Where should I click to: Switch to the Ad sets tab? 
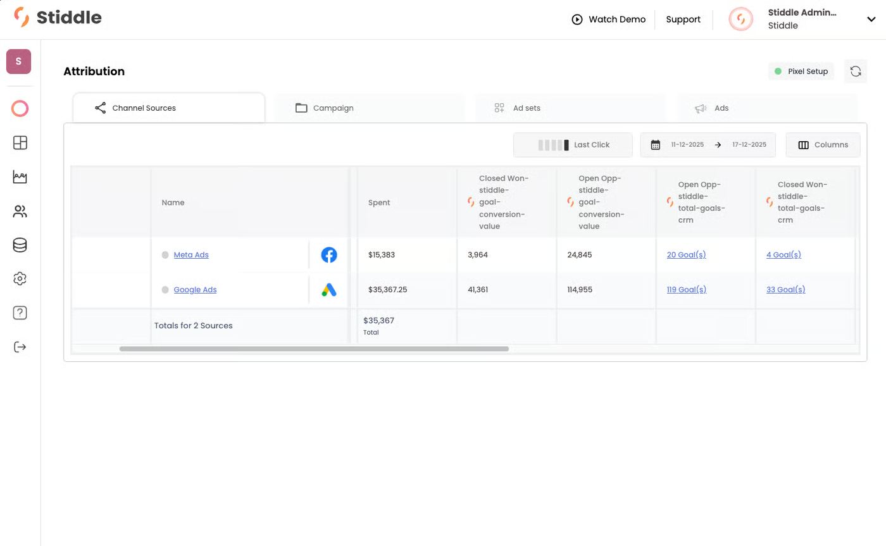pyautogui.click(x=571, y=108)
